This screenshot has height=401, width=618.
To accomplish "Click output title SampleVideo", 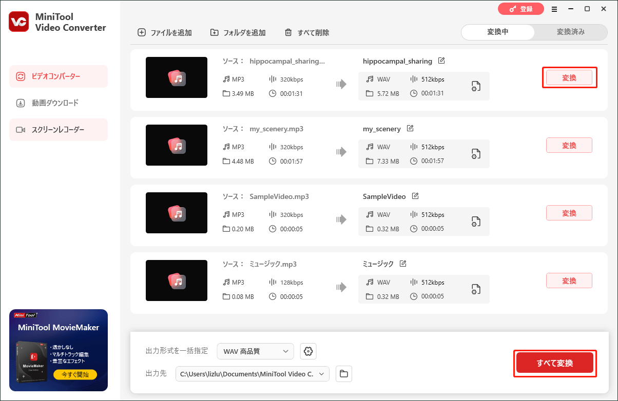I will (384, 196).
